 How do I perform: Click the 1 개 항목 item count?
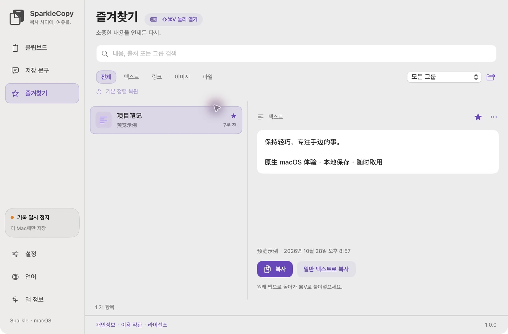point(105,307)
